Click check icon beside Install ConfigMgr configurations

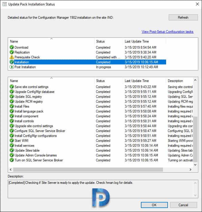click(x=12, y=135)
